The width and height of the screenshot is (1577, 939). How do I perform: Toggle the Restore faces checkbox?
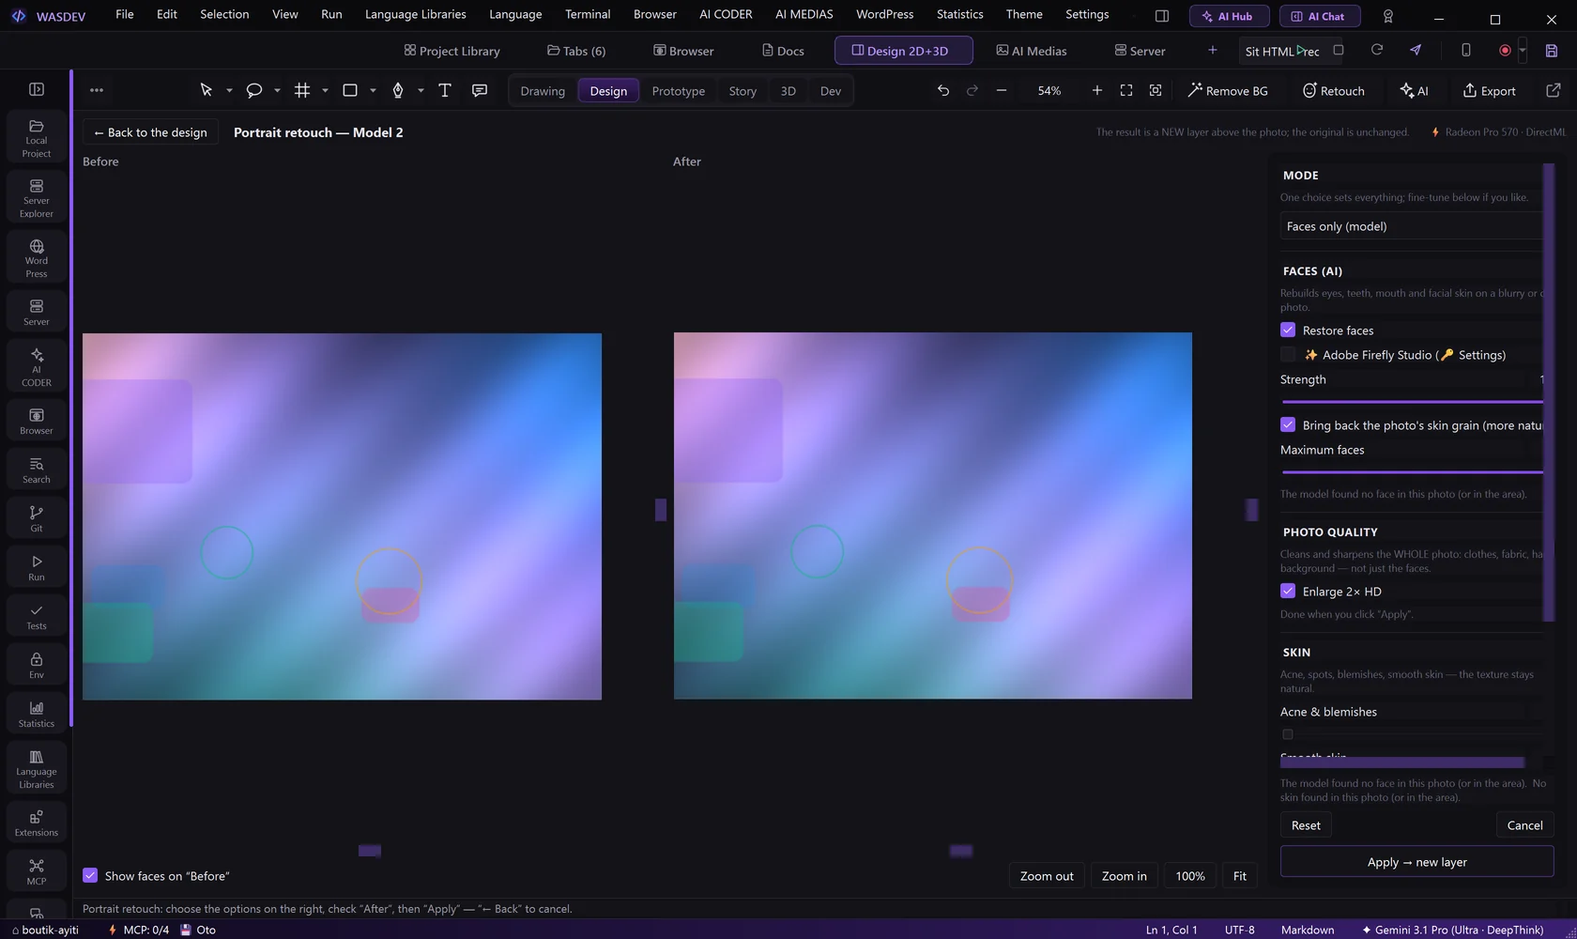tap(1288, 330)
